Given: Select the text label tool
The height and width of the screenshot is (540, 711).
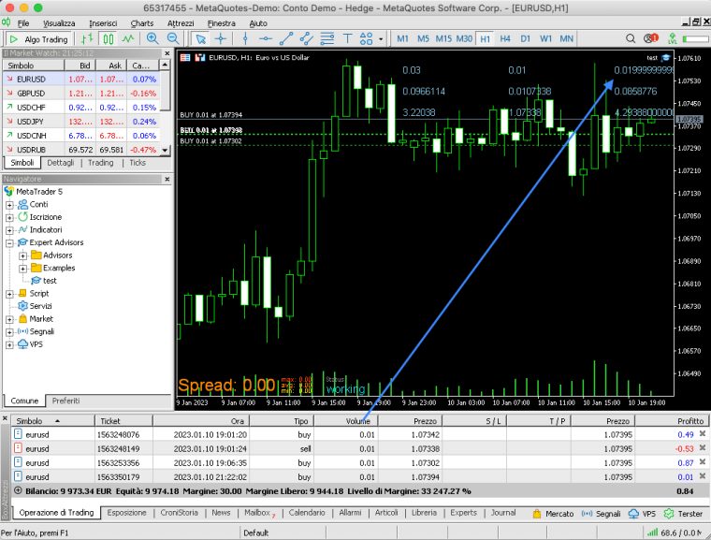Looking at the screenshot, I should tap(347, 39).
